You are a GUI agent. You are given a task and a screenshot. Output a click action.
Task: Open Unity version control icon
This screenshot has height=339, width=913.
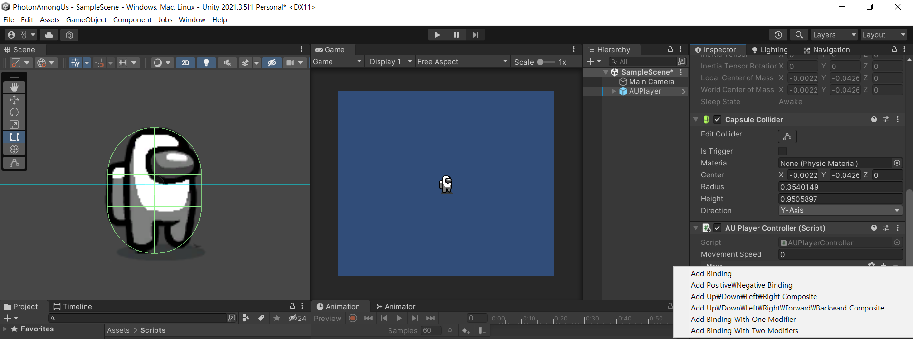click(69, 35)
